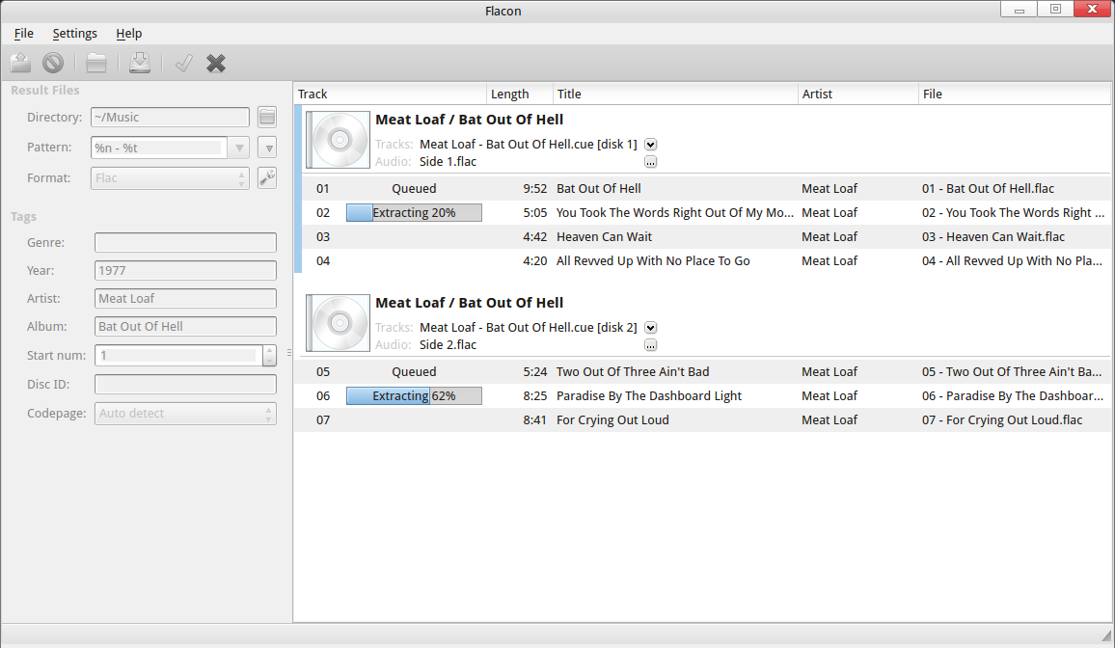1115x648 pixels.
Task: Open the pattern presets arrow button
Action: (267, 148)
